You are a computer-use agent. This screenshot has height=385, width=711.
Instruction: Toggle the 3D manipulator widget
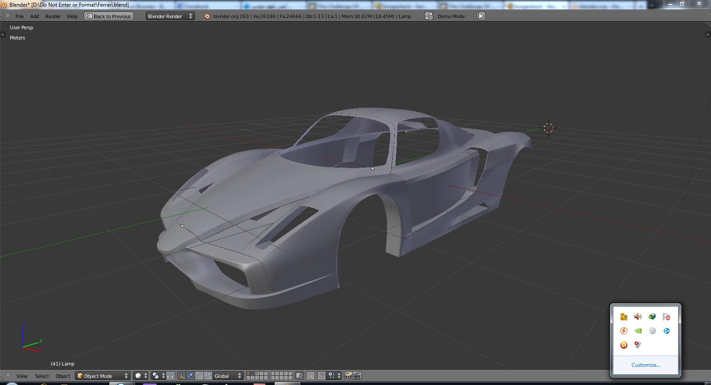[x=181, y=376]
